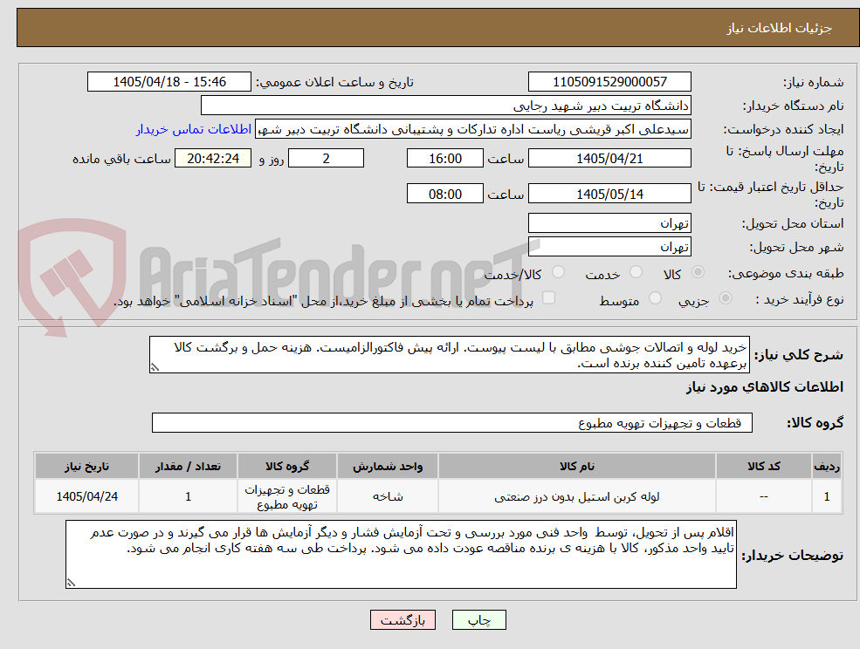Select the کالا/خدمت radio button
860x649 pixels.
click(558, 272)
